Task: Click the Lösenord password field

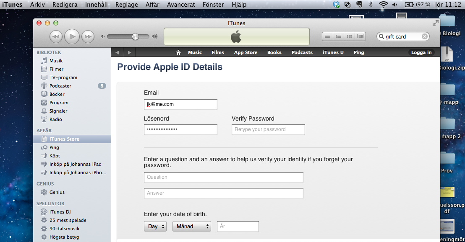Action: [180, 129]
